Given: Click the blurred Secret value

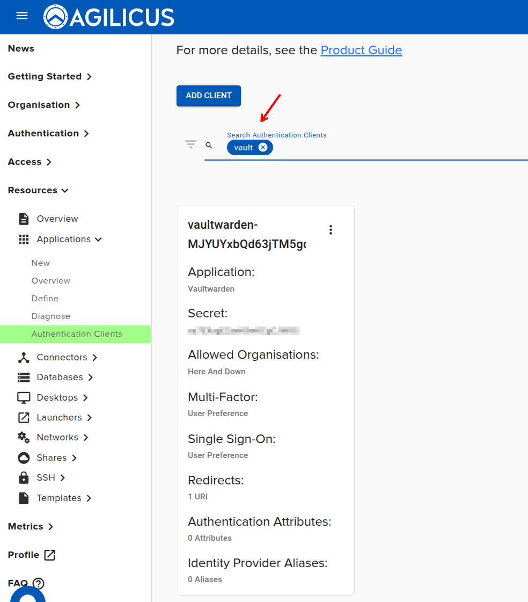Looking at the screenshot, I should click(243, 331).
